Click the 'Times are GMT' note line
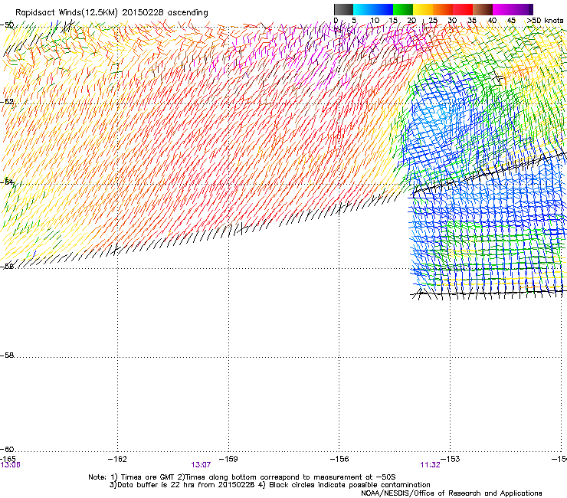567x498 pixels. (242, 477)
